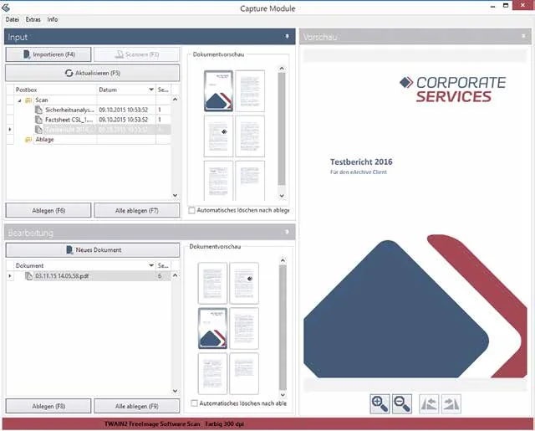Select the Factsheet CSL_1... document row
Image resolution: width=535 pixels, height=431 pixels.
pos(92,120)
